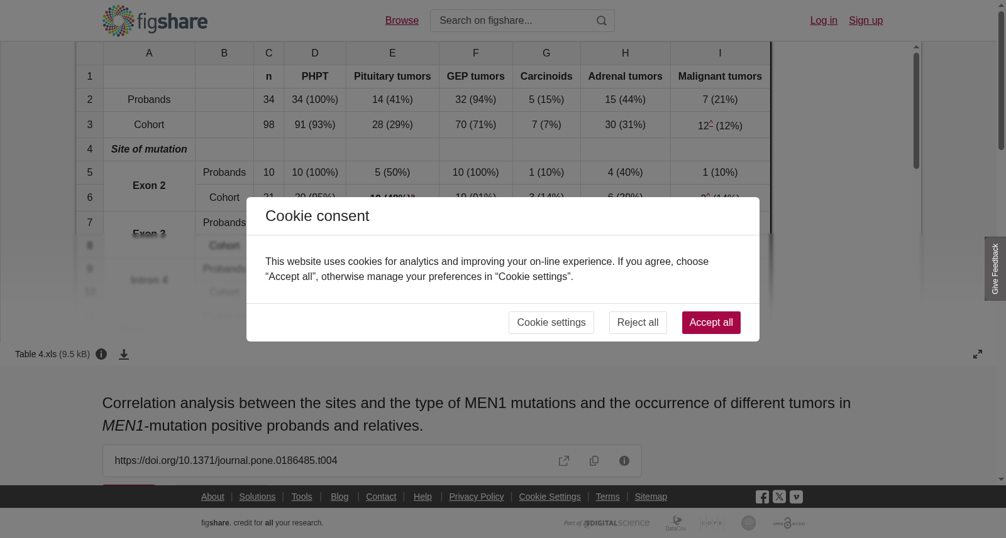
Task: Open figshare X social icon
Action: coord(779,497)
